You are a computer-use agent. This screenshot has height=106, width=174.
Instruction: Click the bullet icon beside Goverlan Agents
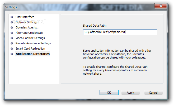[x=12, y=27]
